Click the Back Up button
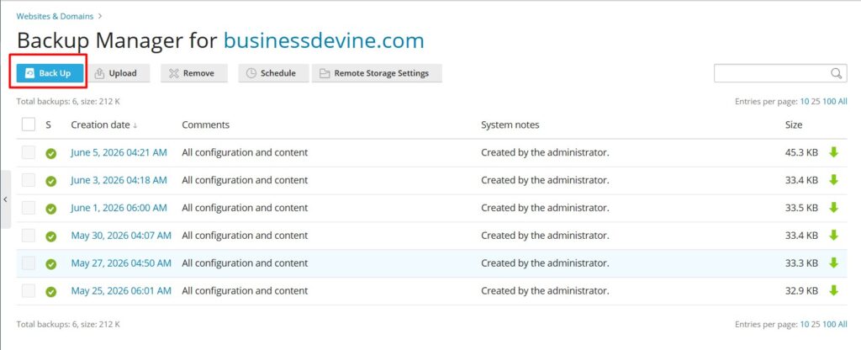 point(50,73)
